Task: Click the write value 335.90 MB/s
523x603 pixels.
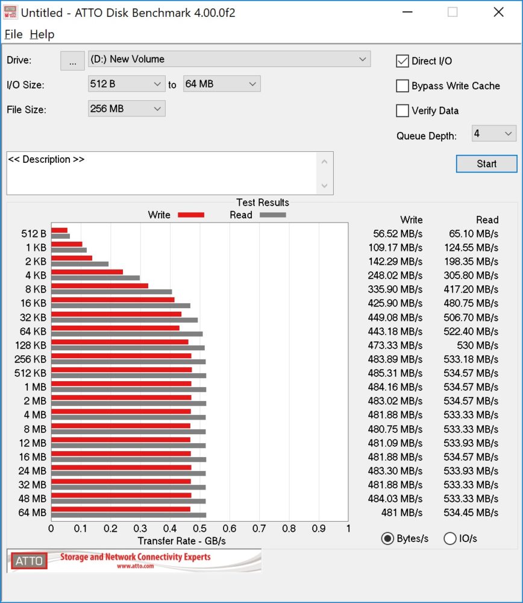Action: [x=395, y=289]
